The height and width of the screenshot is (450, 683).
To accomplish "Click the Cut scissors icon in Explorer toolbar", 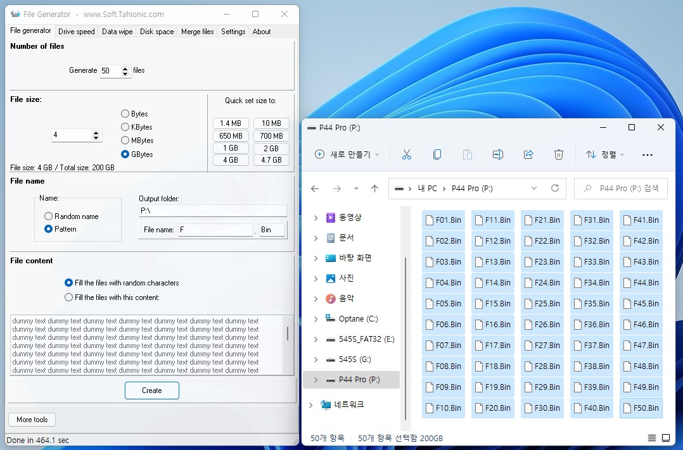I will [x=406, y=154].
